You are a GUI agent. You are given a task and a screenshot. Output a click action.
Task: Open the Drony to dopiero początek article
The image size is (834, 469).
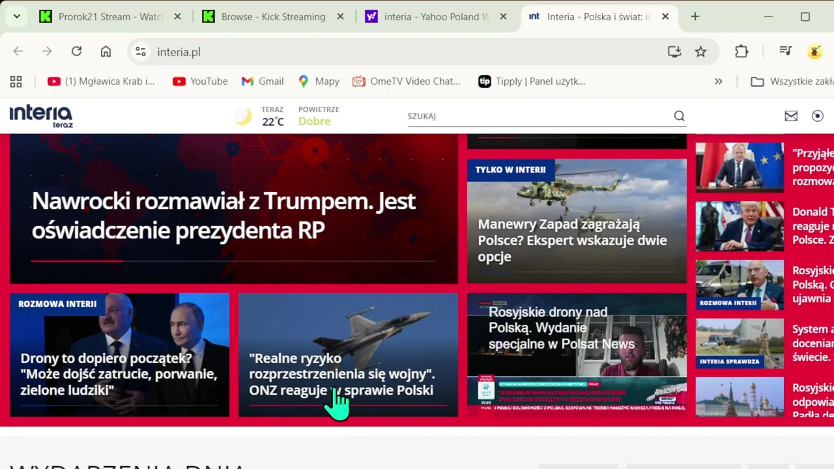pos(120,354)
